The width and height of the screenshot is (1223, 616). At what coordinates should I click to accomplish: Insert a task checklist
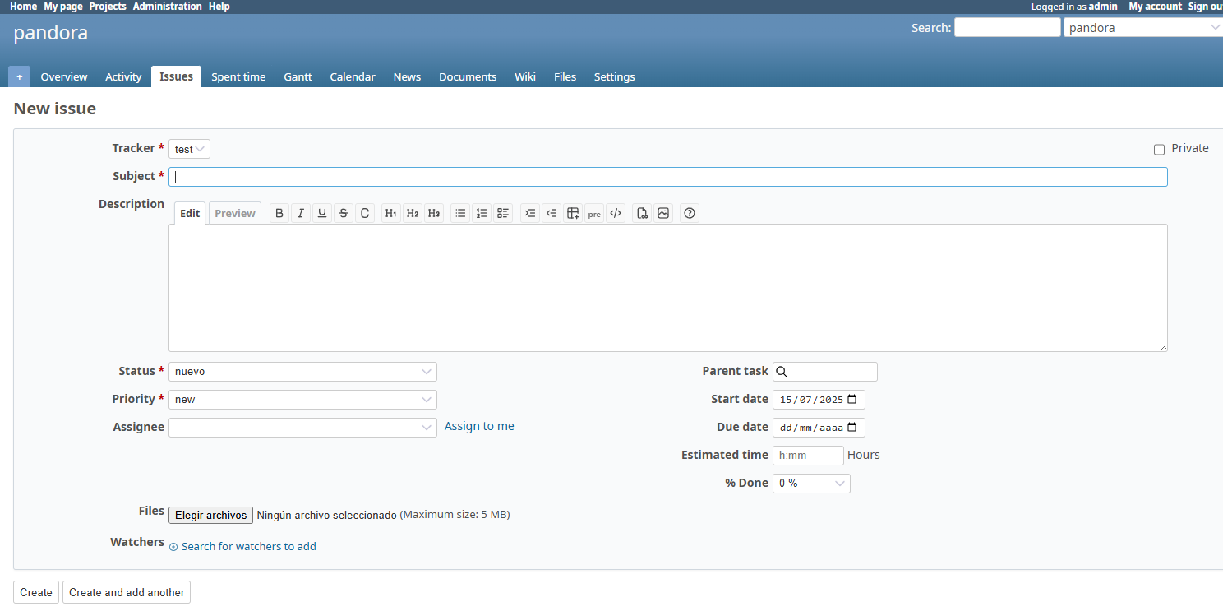pos(503,213)
